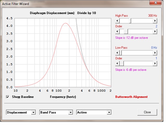Click the Low Pass frequency slider thumb
The width and height of the screenshot is (166, 126).
(120, 53)
